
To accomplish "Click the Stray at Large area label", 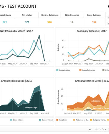I will (x=31, y=107).
